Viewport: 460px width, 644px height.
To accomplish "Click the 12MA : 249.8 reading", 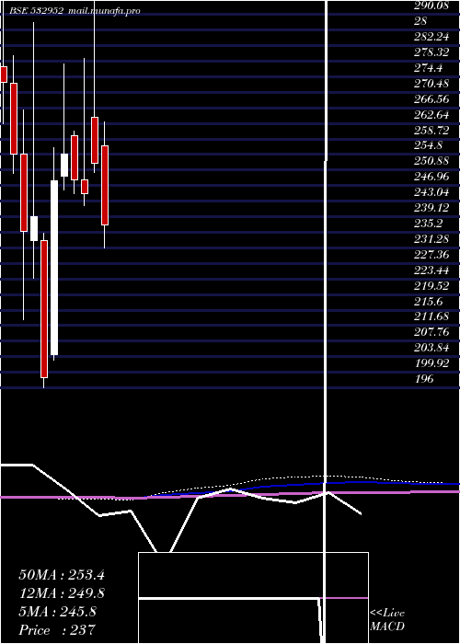I will click(62, 593).
